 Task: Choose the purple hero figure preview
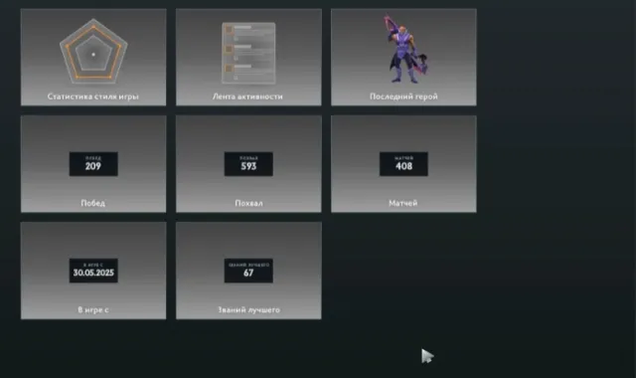[404, 49]
